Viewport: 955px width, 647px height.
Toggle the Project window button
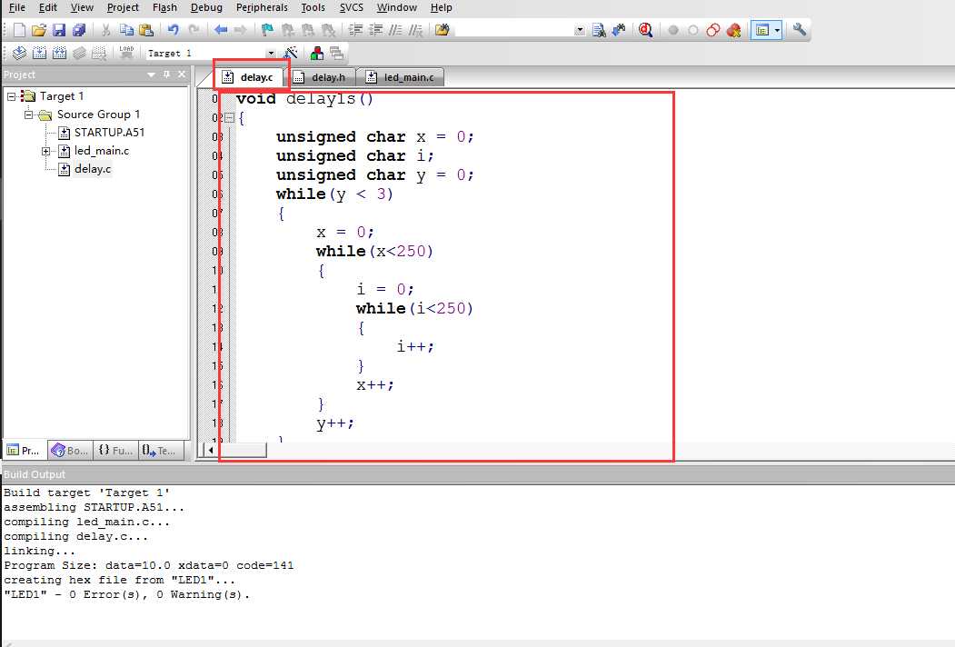tap(762, 30)
